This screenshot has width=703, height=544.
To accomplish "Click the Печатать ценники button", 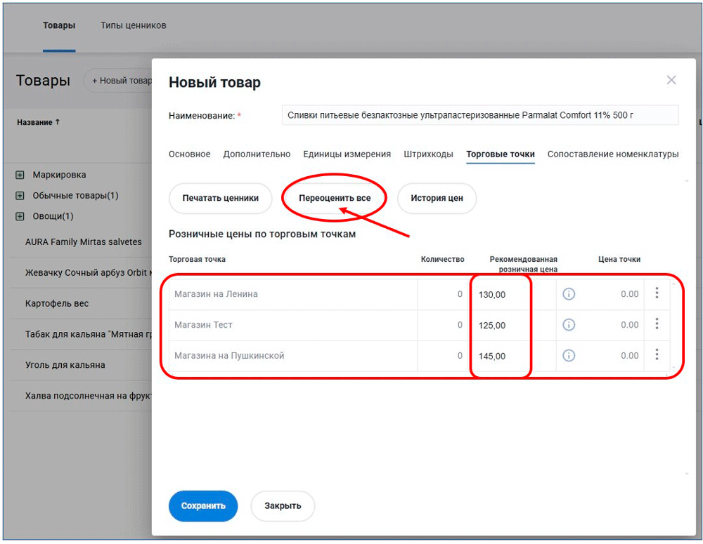I will [x=220, y=199].
